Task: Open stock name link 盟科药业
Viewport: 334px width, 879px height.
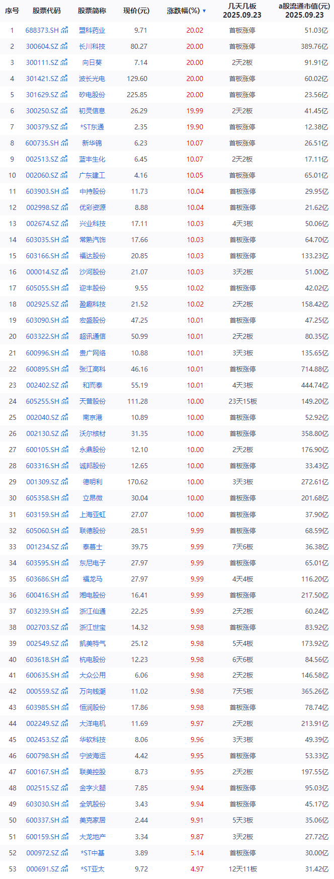Action: (93, 30)
